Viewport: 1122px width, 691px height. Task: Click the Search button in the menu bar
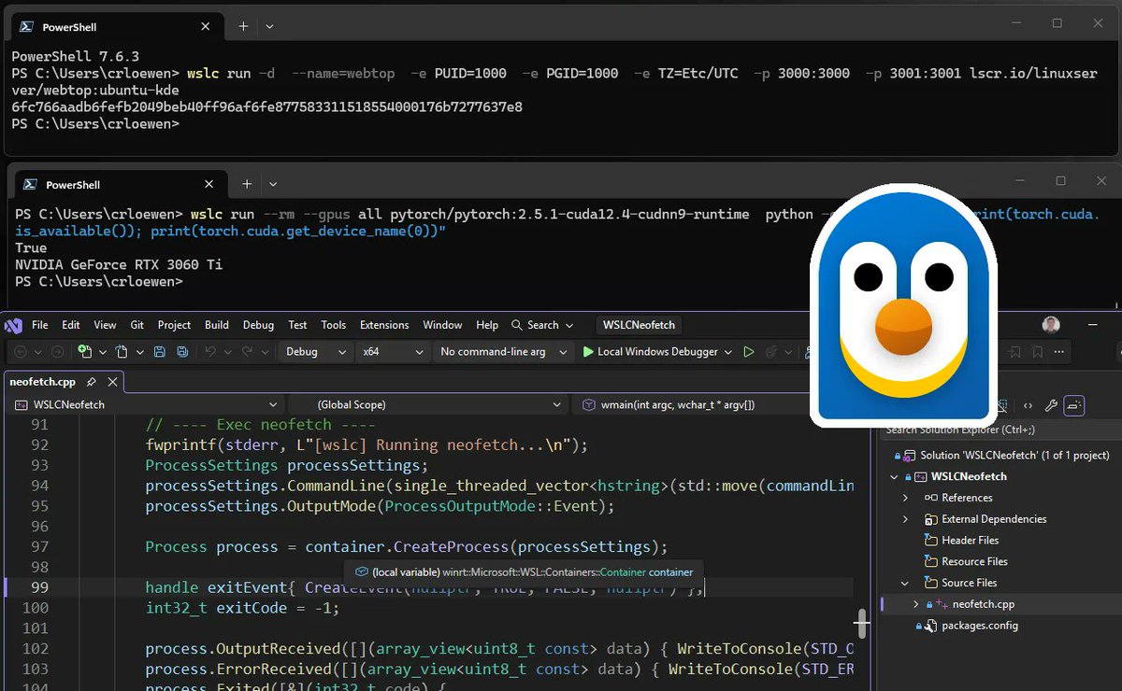[542, 325]
